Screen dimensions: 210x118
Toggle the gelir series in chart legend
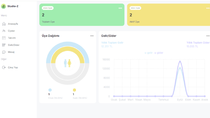pos(148,53)
